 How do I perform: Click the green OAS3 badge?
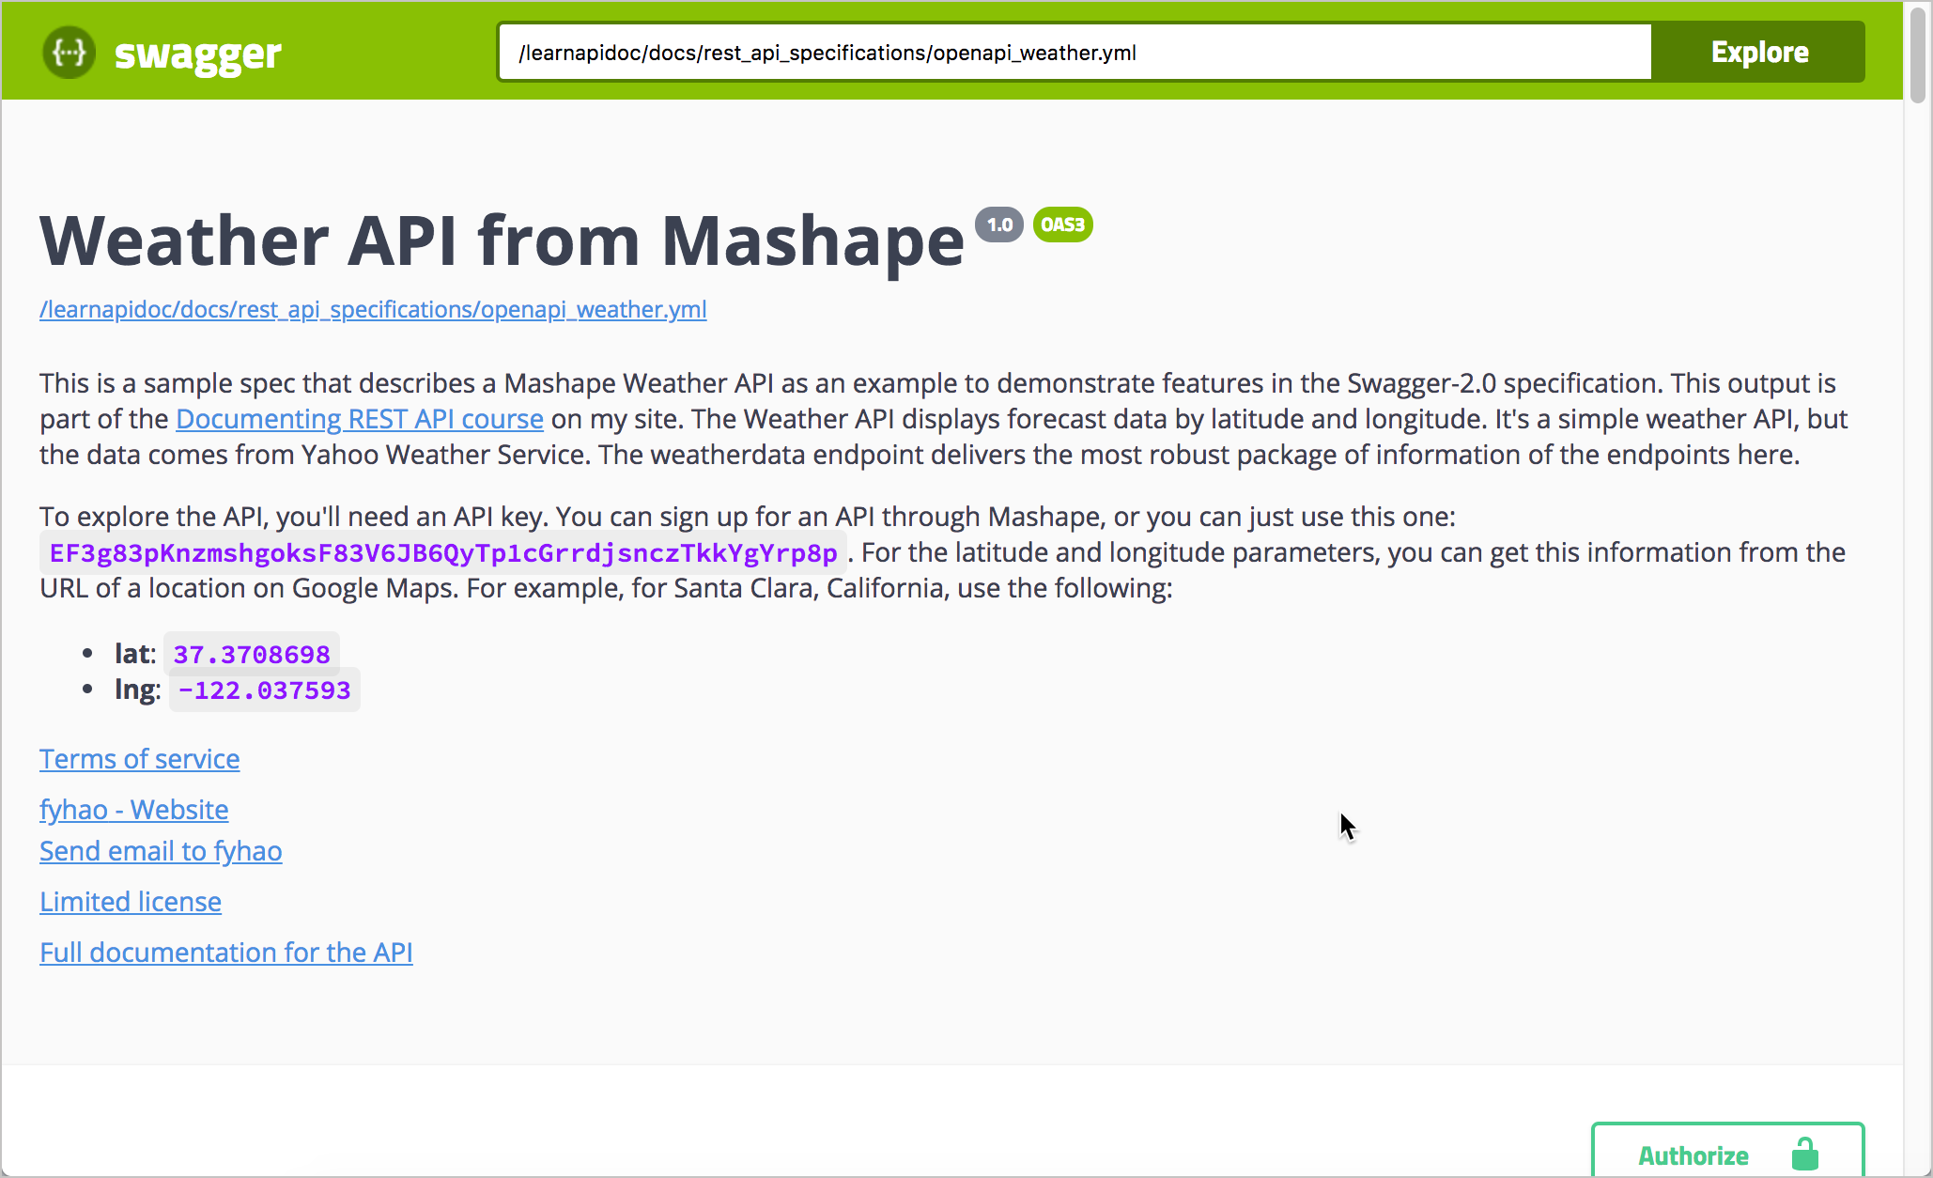tap(1061, 225)
